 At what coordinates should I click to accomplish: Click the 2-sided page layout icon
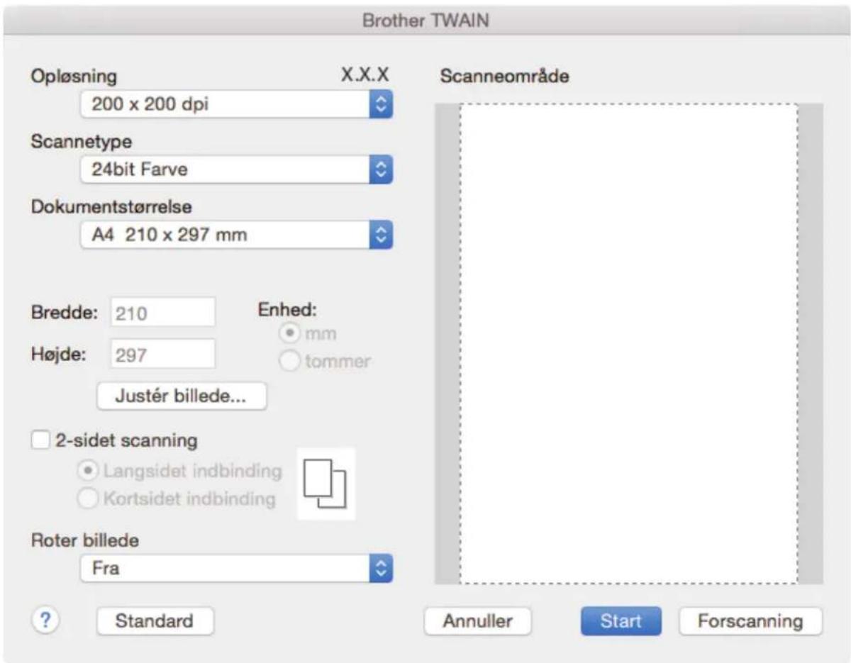[325, 484]
